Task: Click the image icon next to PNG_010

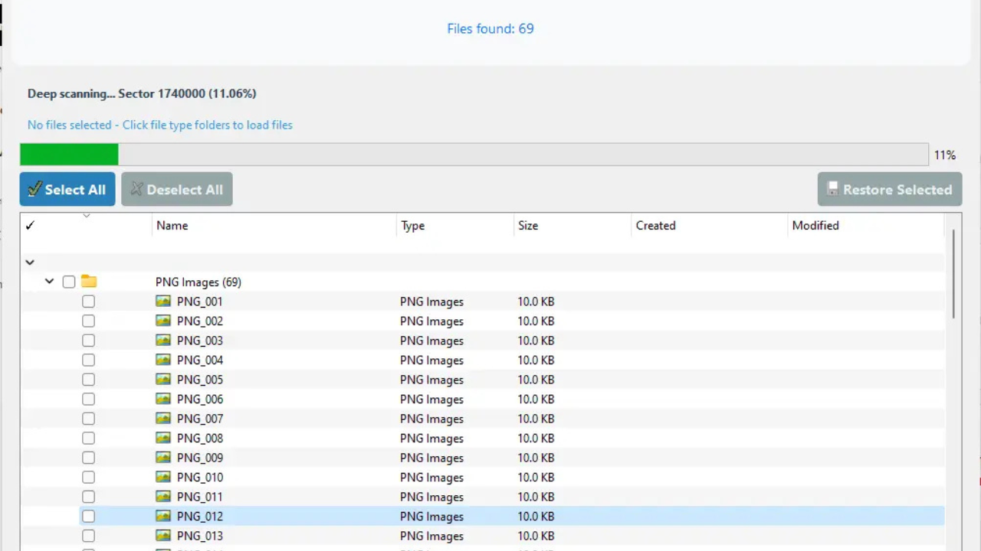Action: [x=162, y=477]
